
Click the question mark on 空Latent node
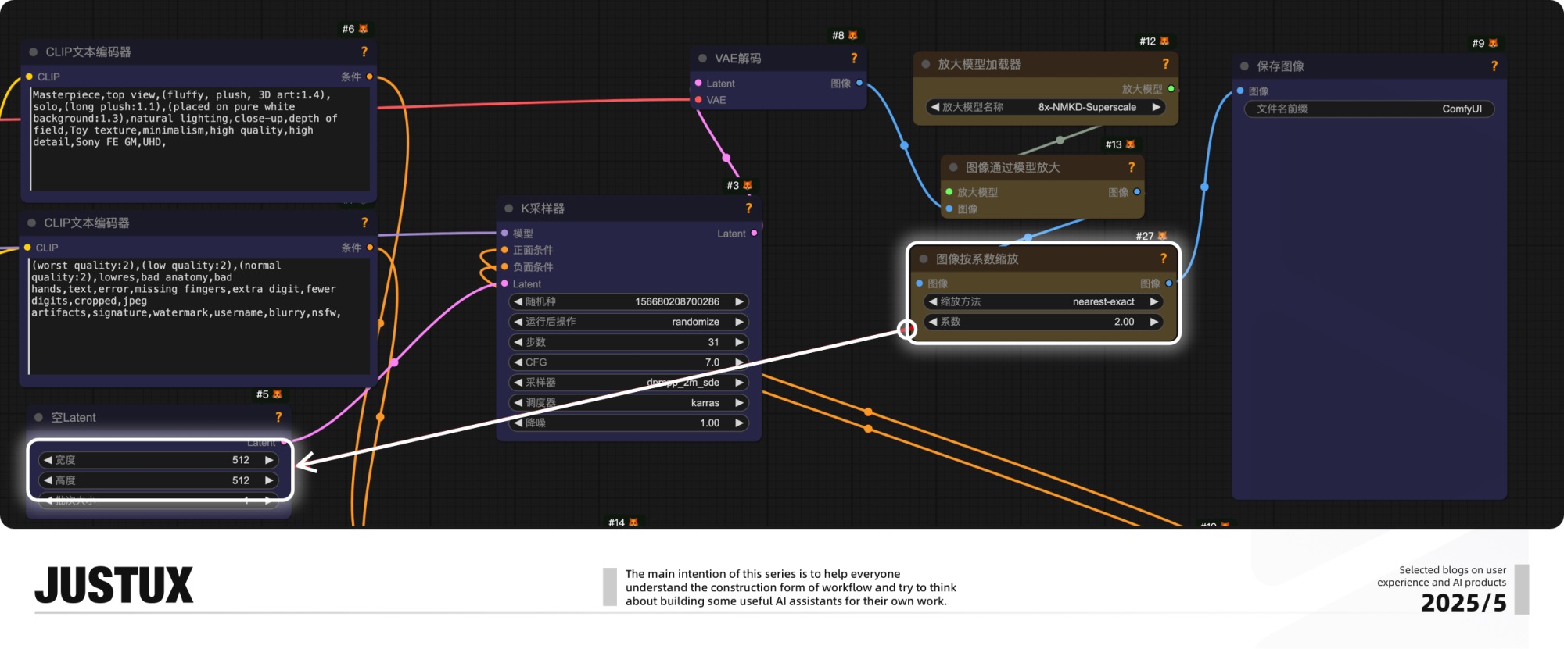(278, 418)
